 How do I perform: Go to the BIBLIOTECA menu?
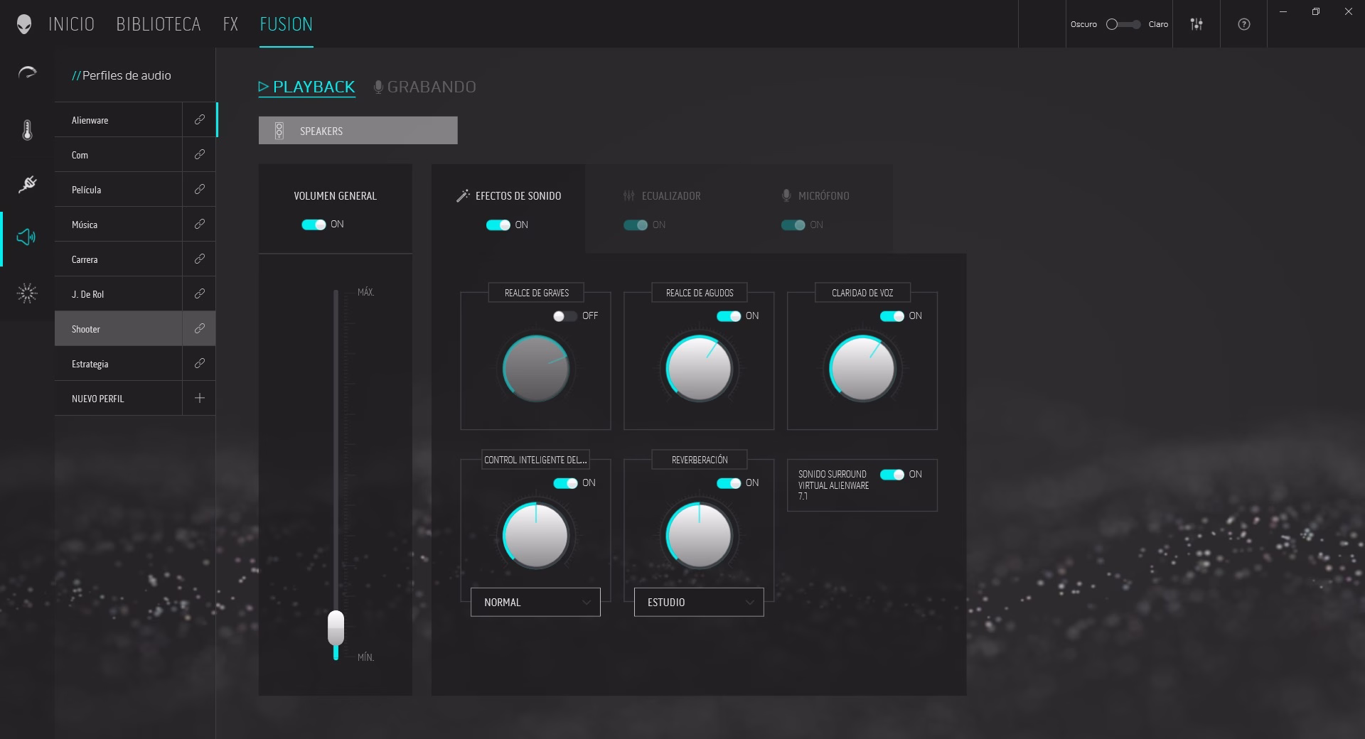tap(159, 24)
